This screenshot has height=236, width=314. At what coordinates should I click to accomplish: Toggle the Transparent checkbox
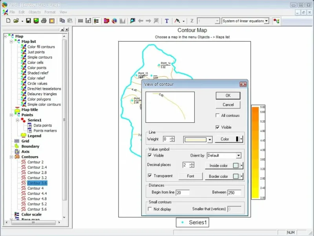pos(150,176)
